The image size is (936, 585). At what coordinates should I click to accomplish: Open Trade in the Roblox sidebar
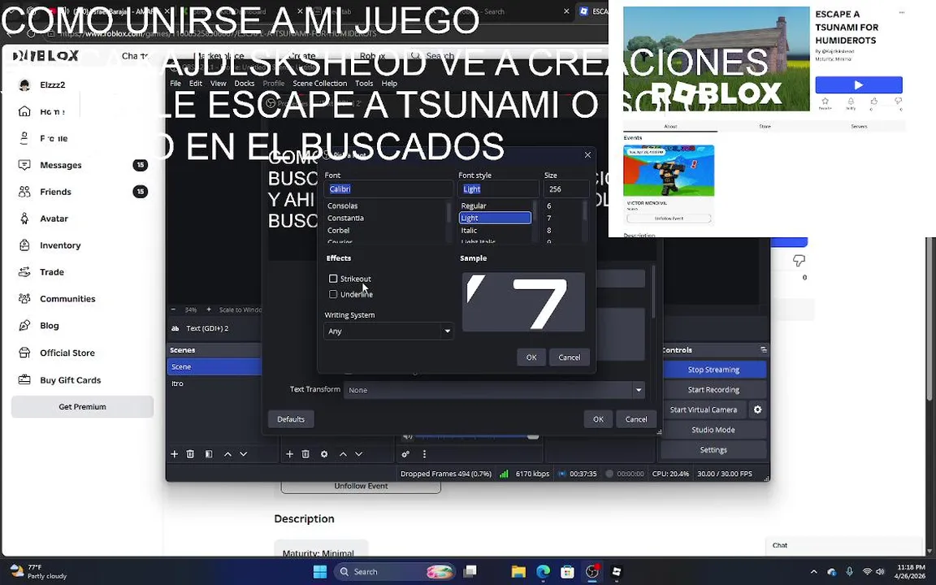(x=51, y=272)
